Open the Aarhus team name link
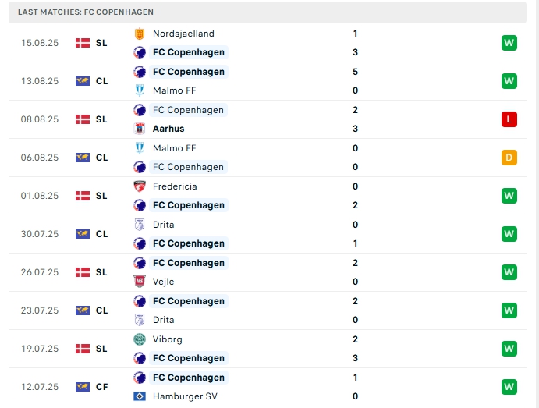Viewport: 539px width, 408px height. click(168, 129)
